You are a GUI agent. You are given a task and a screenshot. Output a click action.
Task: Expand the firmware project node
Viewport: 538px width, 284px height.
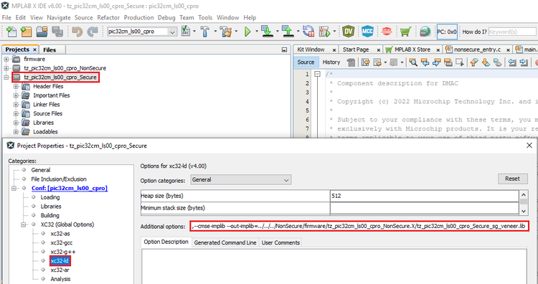pyautogui.click(x=6, y=59)
